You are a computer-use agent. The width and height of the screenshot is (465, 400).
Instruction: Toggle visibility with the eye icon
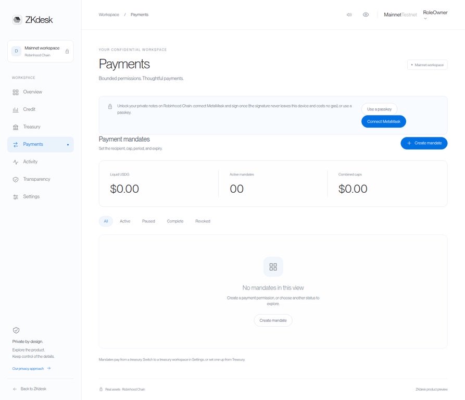point(366,15)
